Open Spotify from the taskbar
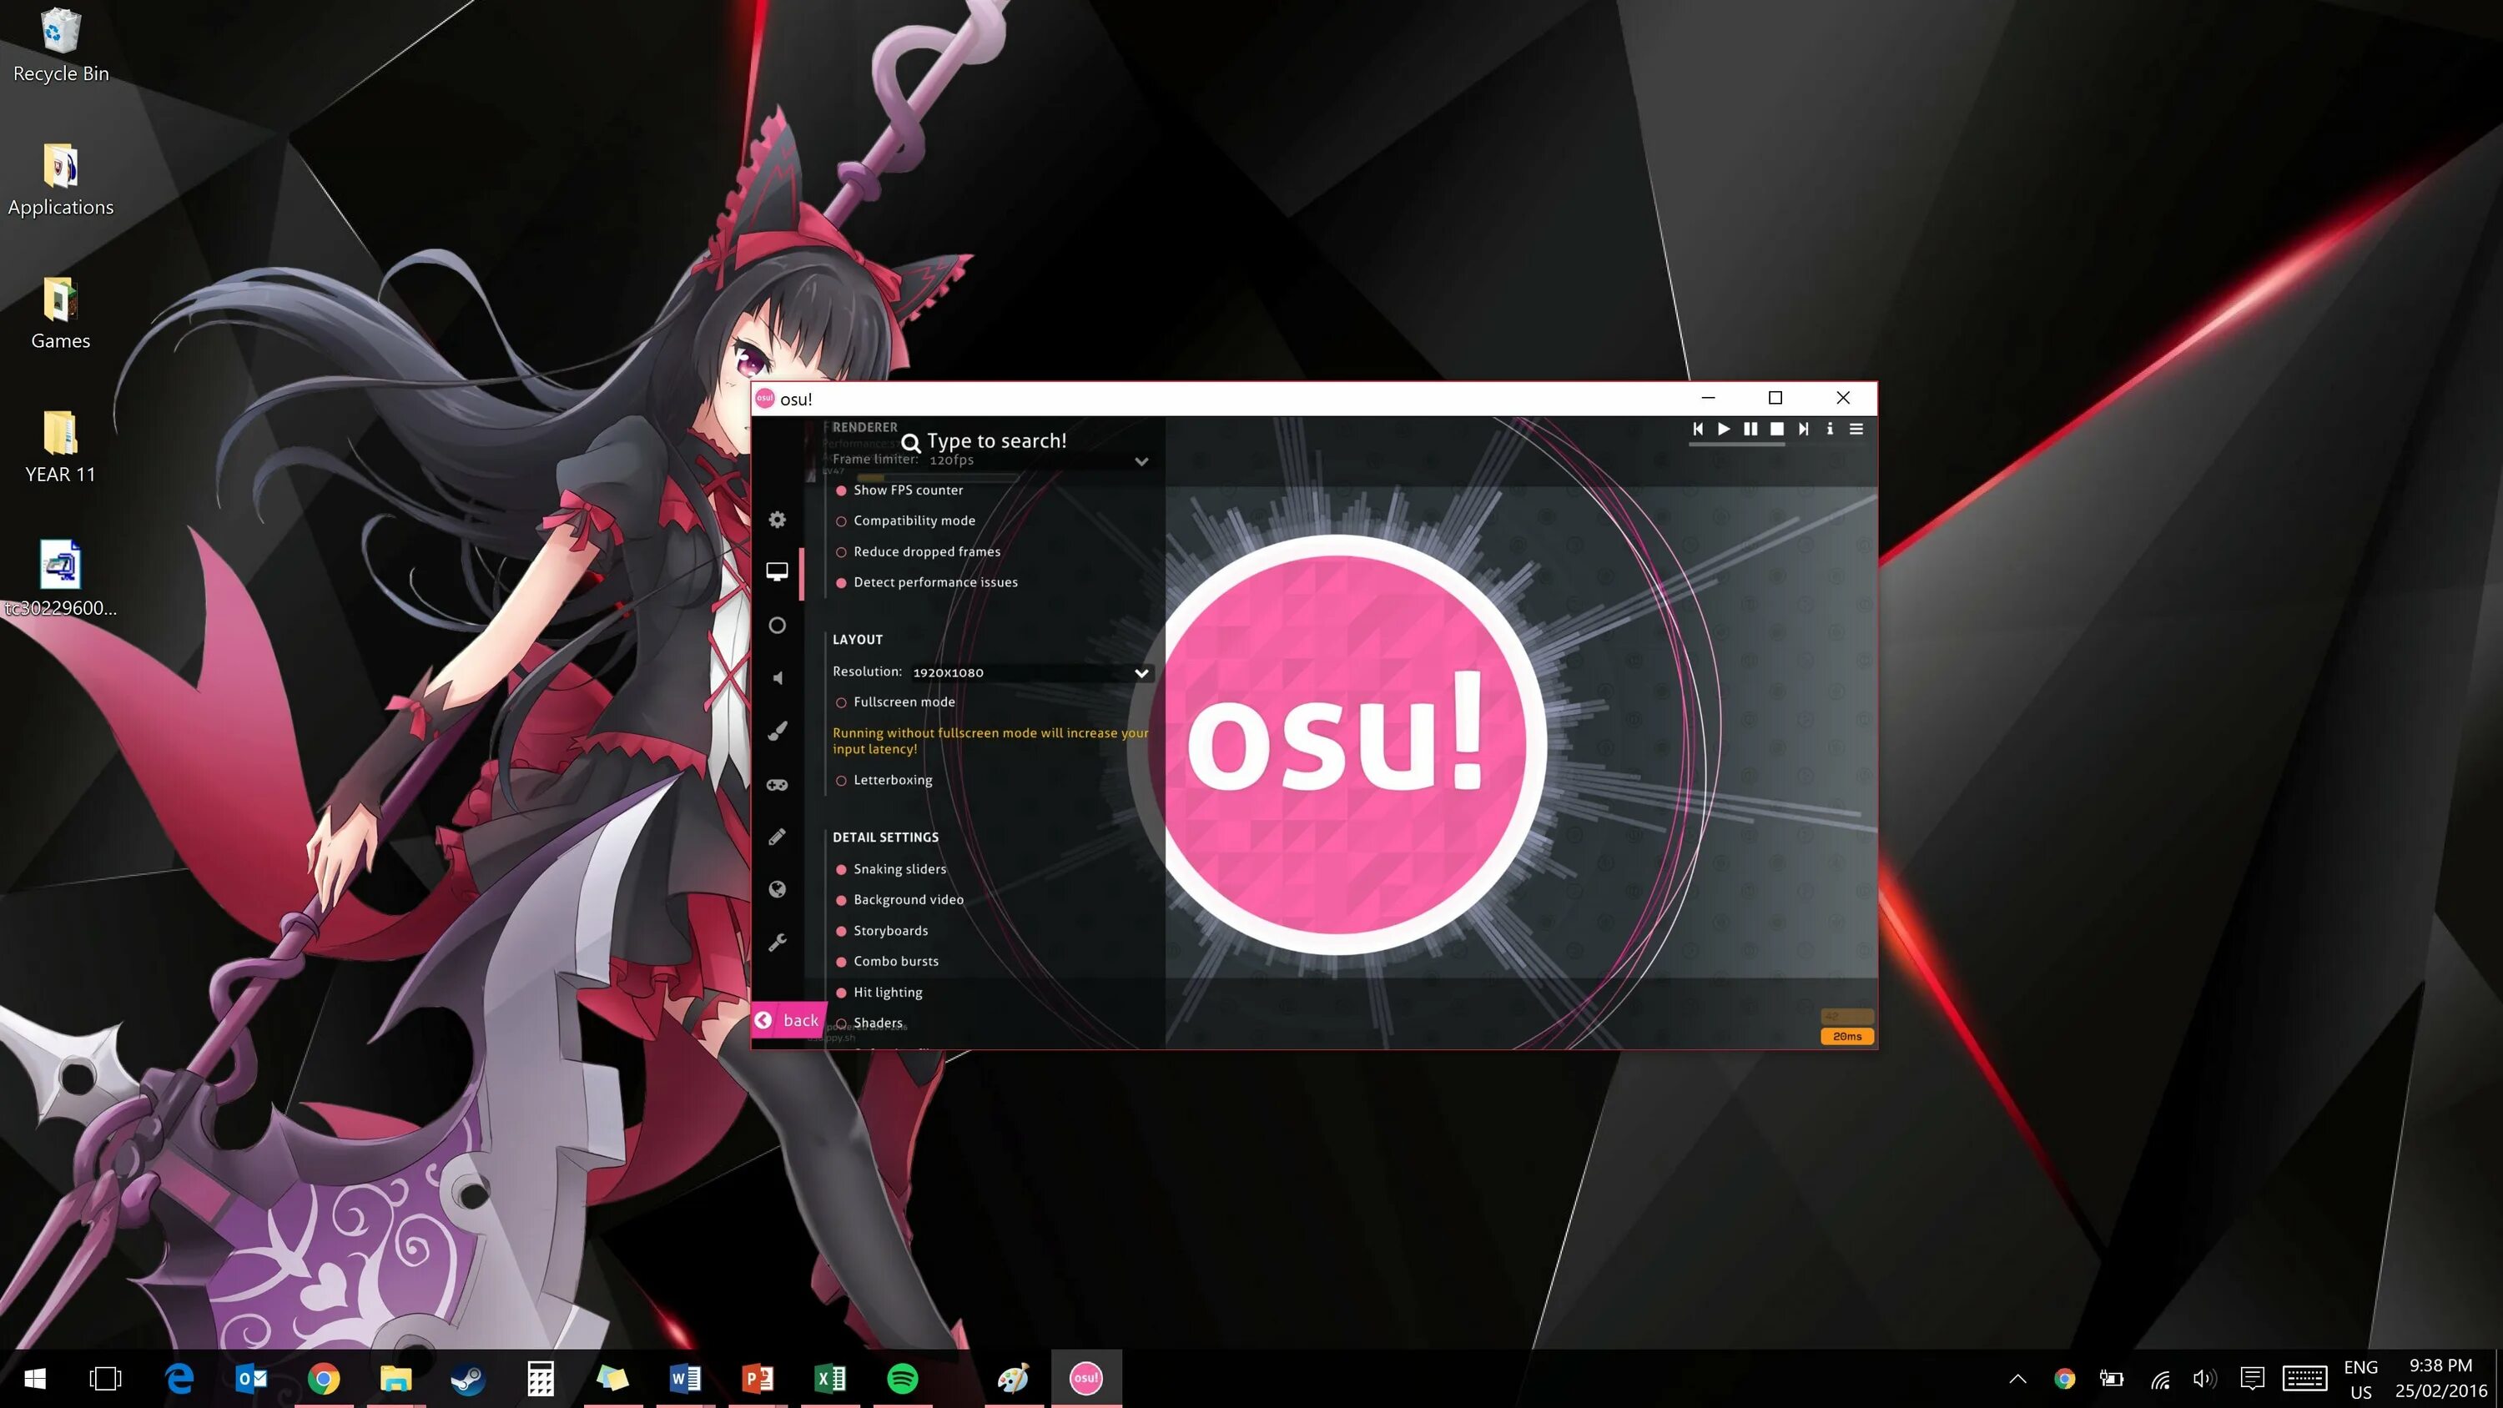The image size is (2503, 1408). click(903, 1378)
